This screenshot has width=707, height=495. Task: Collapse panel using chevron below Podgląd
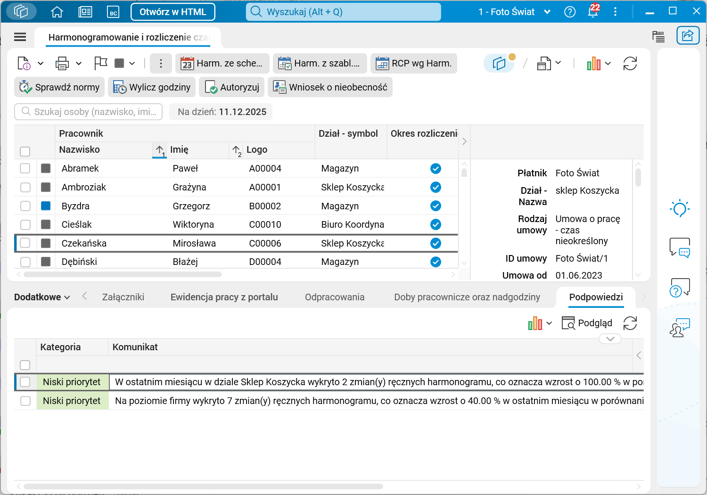click(x=610, y=338)
